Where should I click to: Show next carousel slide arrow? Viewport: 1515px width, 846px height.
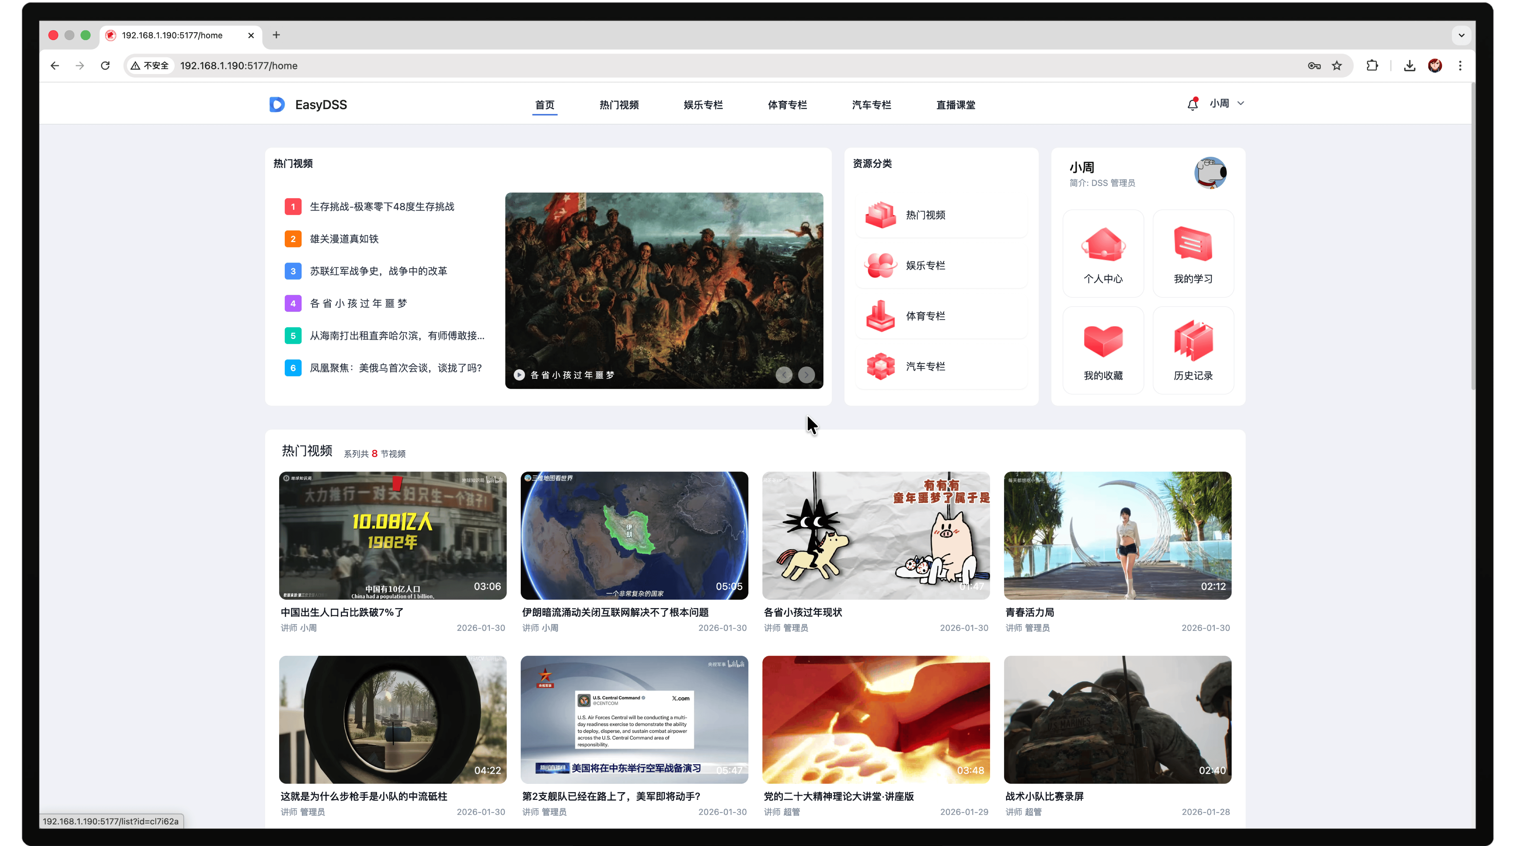(806, 374)
